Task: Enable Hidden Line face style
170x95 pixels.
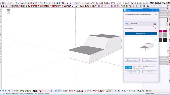Action: pos(52,3)
